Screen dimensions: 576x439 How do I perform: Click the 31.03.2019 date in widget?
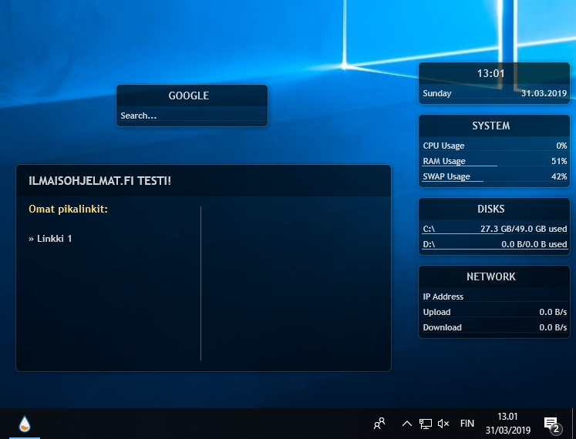(x=544, y=94)
